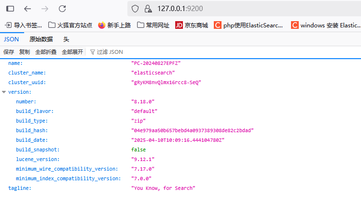This screenshot has width=361, height=224.
Task: Click the 复制 copy button
Action: [x=25, y=52]
